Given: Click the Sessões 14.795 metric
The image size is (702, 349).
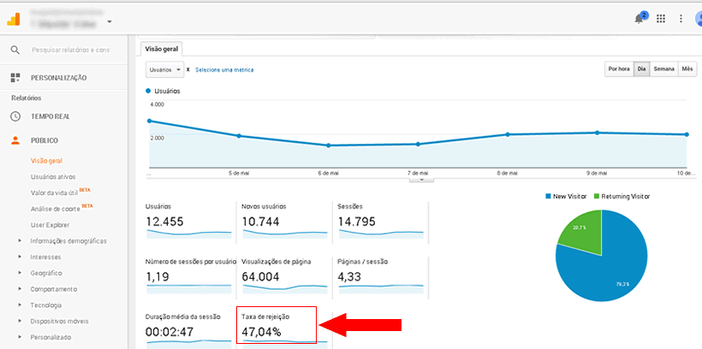Looking at the screenshot, I should pos(380,222).
